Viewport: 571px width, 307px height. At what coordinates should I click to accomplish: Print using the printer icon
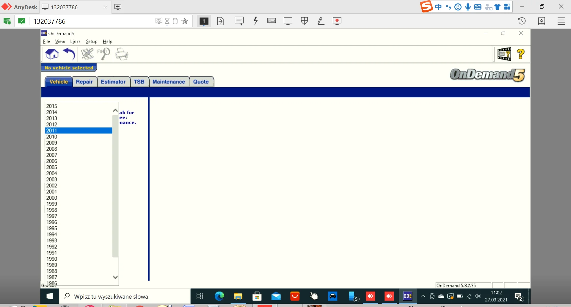pyautogui.click(x=122, y=54)
